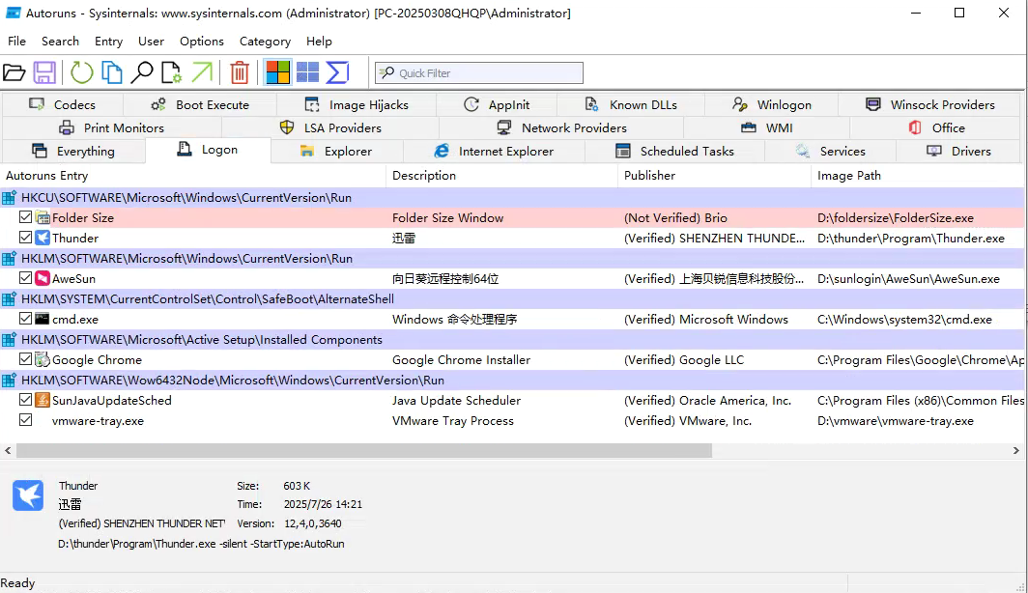Uncheck the vmware-tray.exe entry checkbox
The width and height of the screenshot is (1028, 593).
tap(25, 420)
